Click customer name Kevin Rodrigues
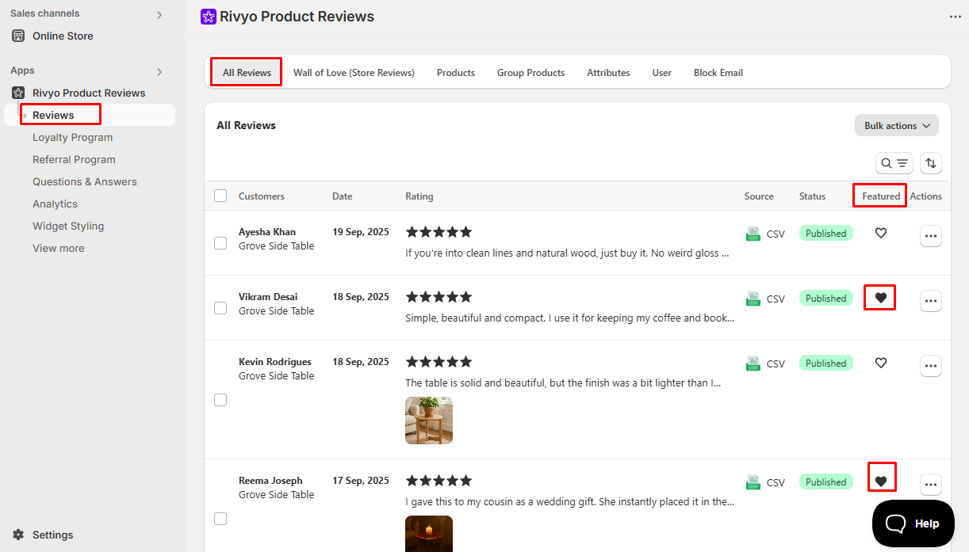969x552 pixels. pyautogui.click(x=275, y=362)
